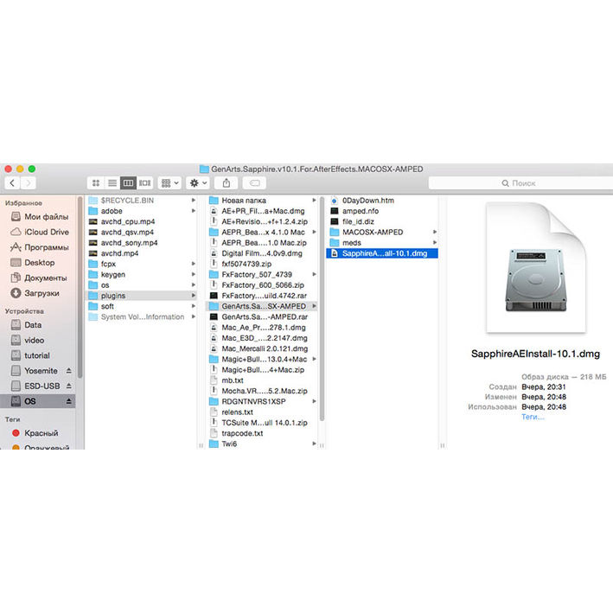Click the Теги... link in preview
Image resolution: width=613 pixels, height=613 pixels.
point(533,417)
